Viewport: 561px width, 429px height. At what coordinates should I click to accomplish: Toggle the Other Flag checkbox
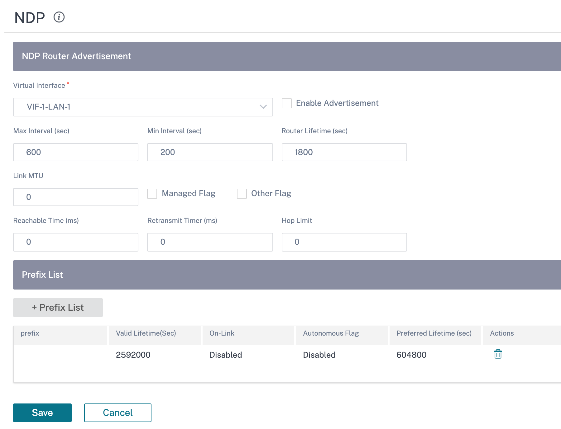tap(242, 194)
